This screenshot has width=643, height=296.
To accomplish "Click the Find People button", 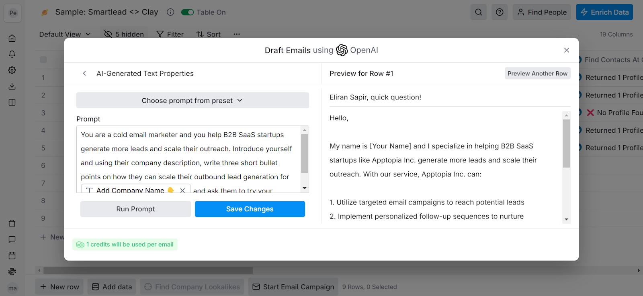I will coord(542,12).
